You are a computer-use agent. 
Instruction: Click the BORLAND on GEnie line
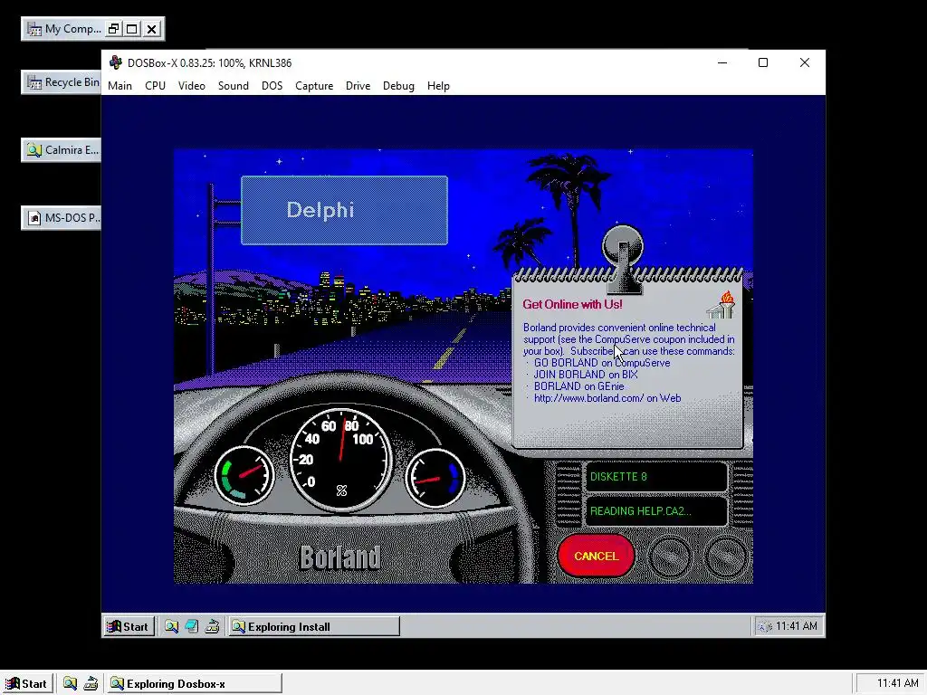(578, 386)
